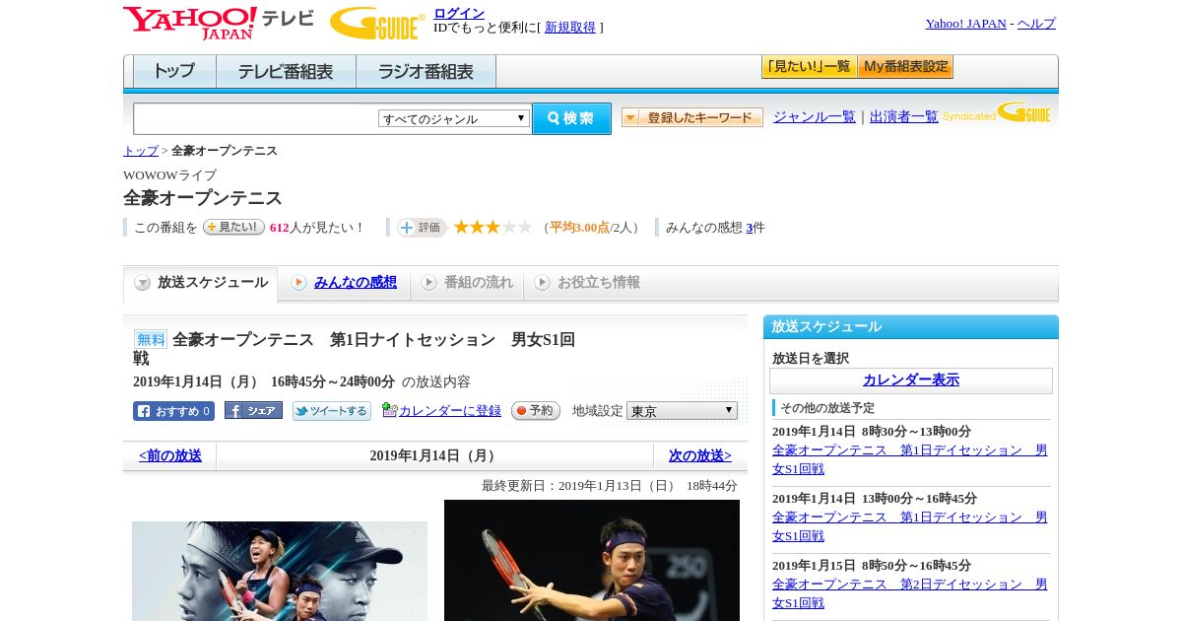
Task: Select the お役立ち情報 tab
Action: pos(587,283)
